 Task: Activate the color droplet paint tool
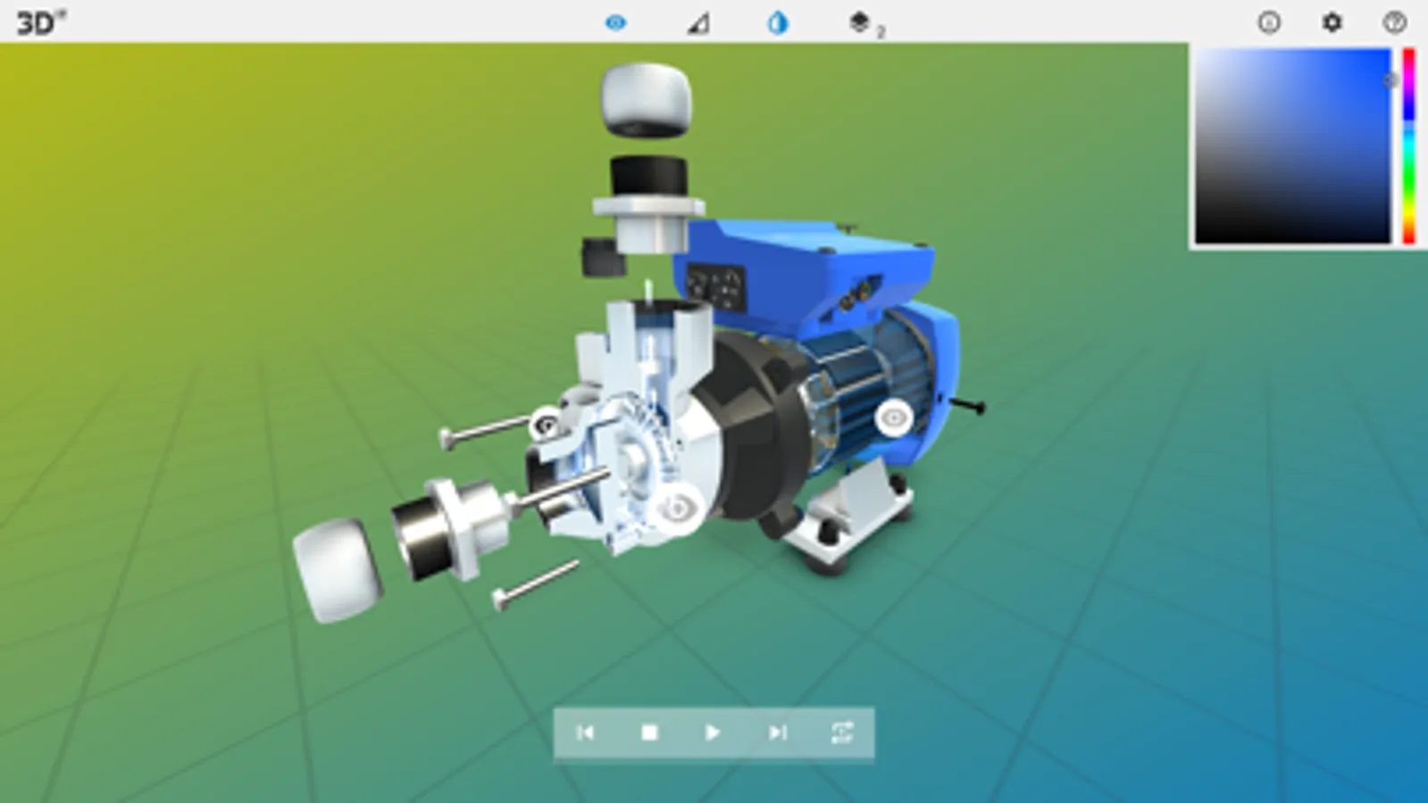778,22
